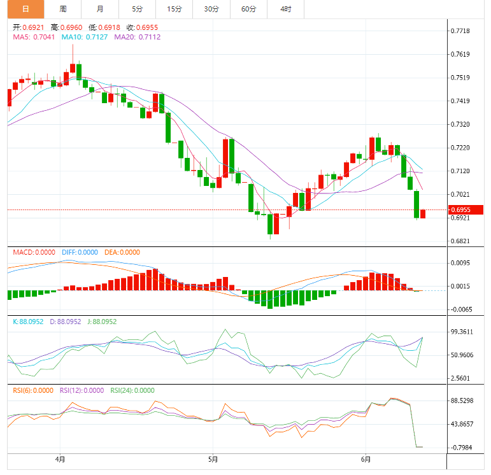491x475 pixels.
Task: Click the MA5: 0.7041 indicator label
Action: pos(34,37)
